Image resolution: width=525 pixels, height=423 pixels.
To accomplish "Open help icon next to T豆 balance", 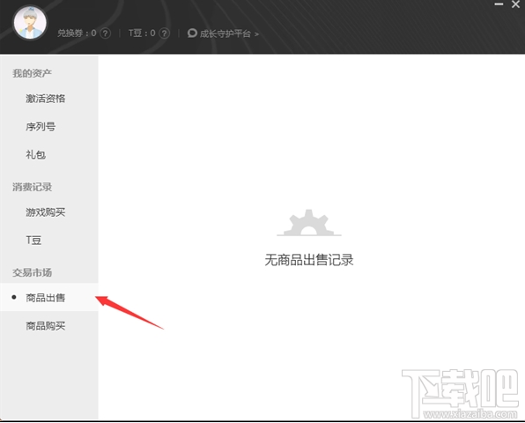I will (165, 33).
